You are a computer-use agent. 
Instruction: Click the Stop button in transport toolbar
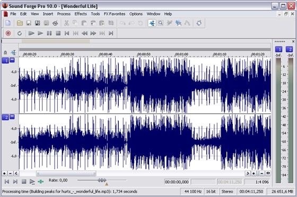tap(58, 33)
